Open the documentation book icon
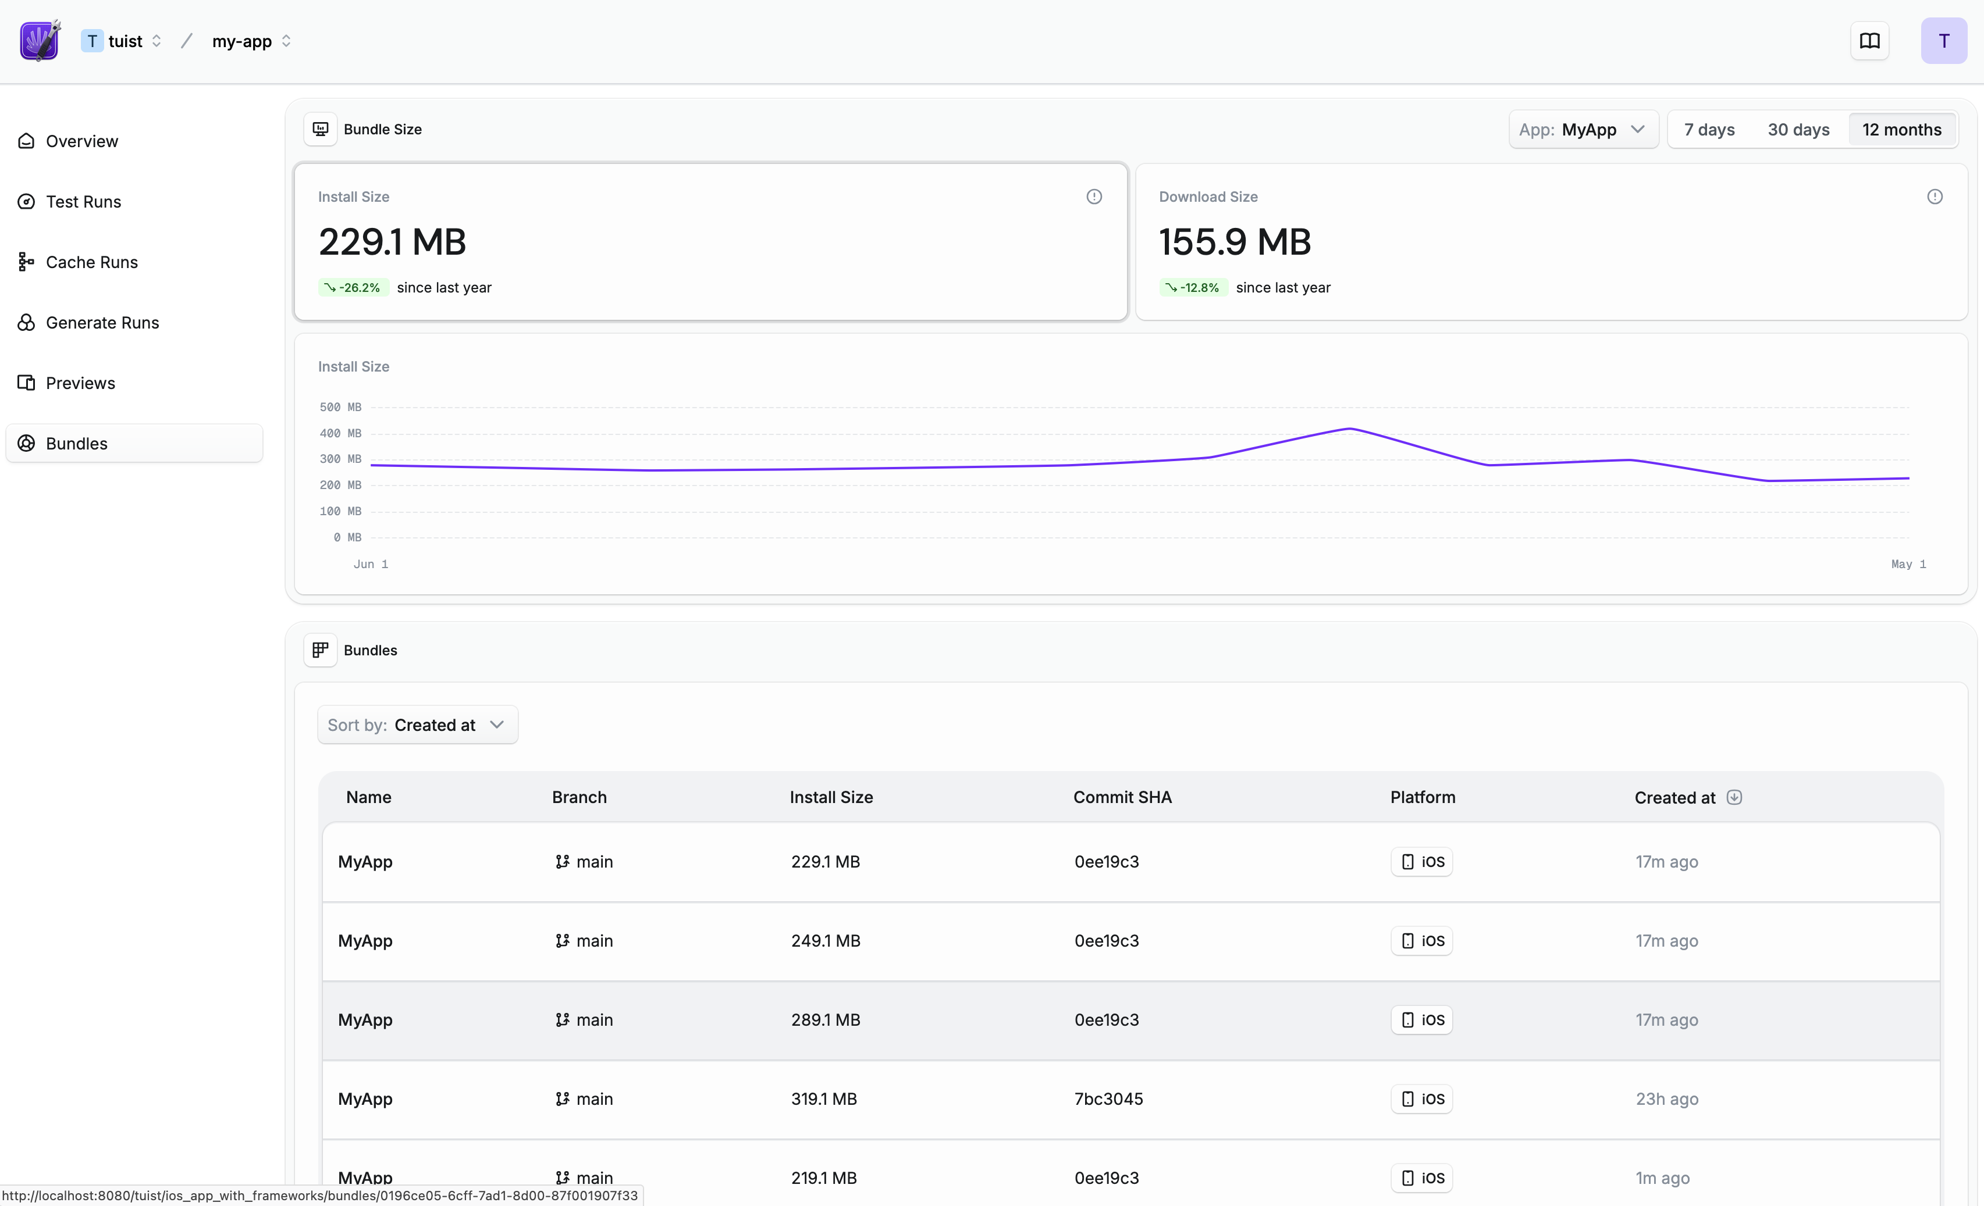Image resolution: width=1984 pixels, height=1206 pixels. point(1869,41)
